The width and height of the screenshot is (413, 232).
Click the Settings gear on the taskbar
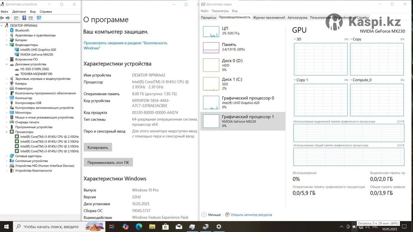219,227
